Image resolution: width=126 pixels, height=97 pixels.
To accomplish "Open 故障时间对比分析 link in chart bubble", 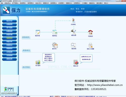I will click(x=86, y=57).
